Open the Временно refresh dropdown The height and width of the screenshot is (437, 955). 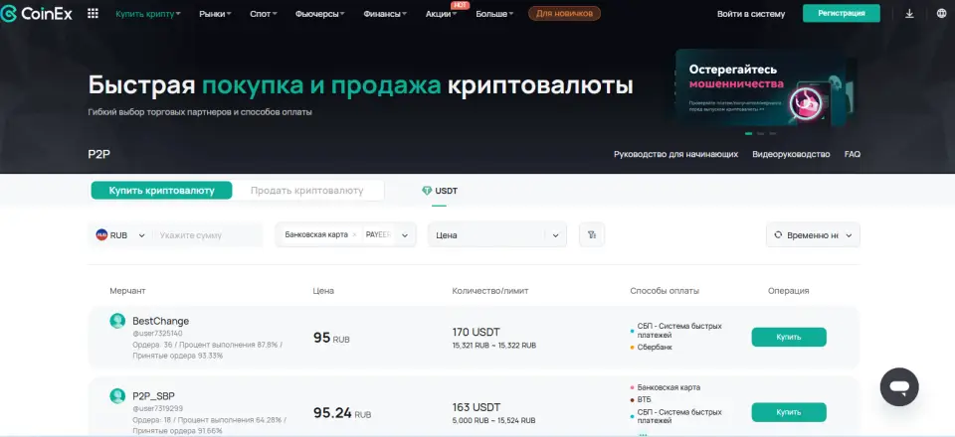(812, 235)
